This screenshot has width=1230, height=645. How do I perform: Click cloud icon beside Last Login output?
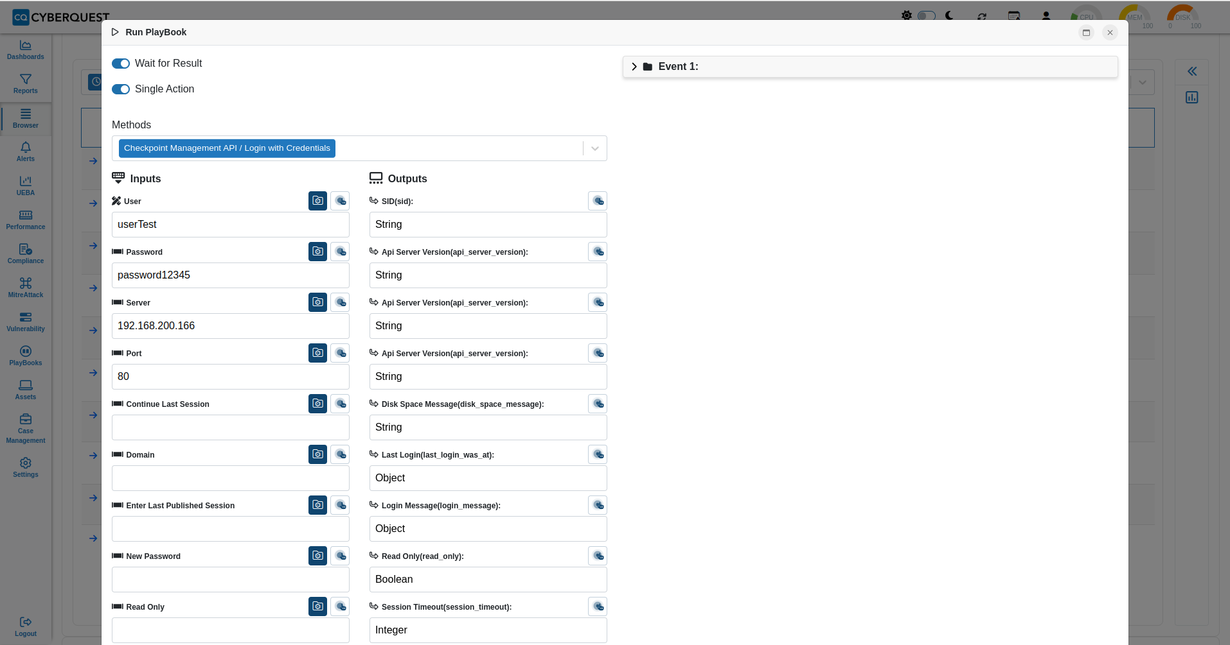pos(598,454)
